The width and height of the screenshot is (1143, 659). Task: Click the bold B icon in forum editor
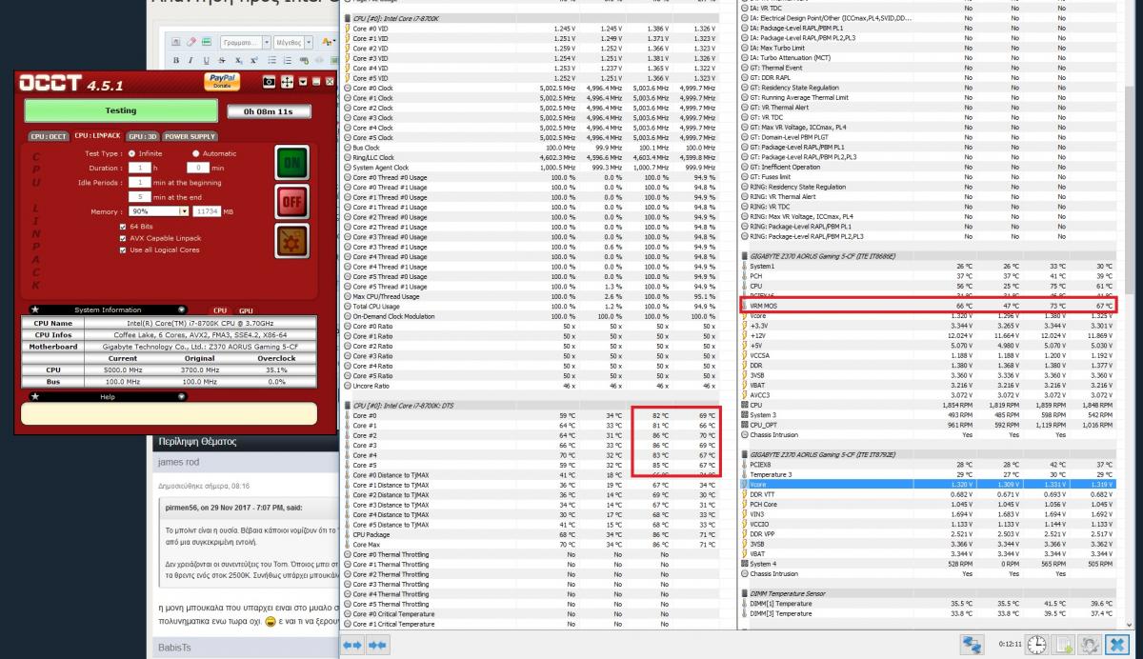click(x=177, y=60)
